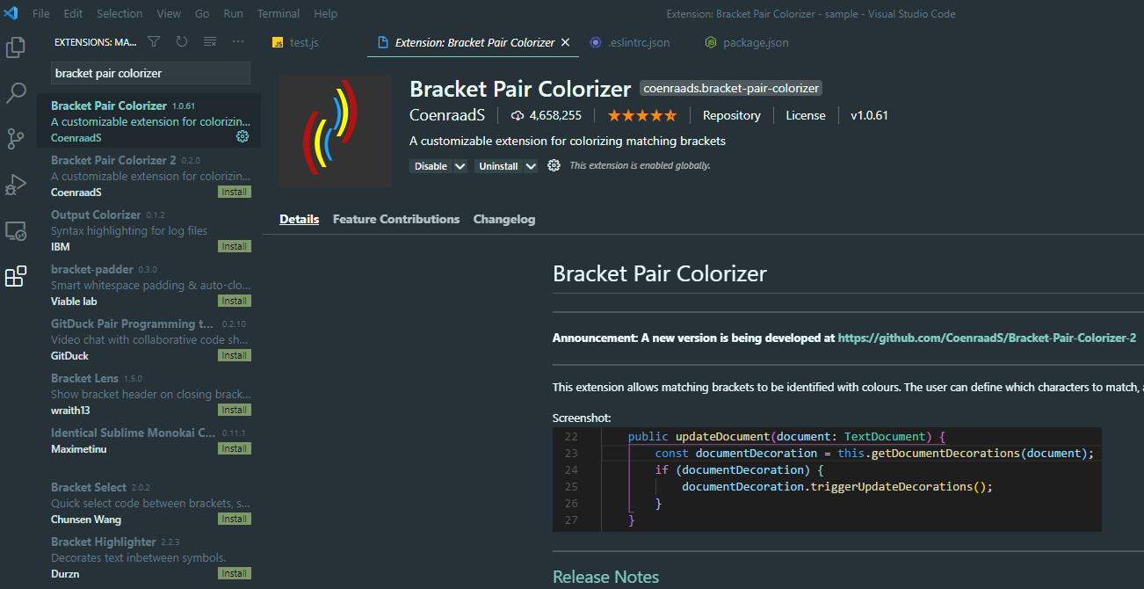Select bracket-padder list entry
1144x589 pixels.
pos(148,285)
